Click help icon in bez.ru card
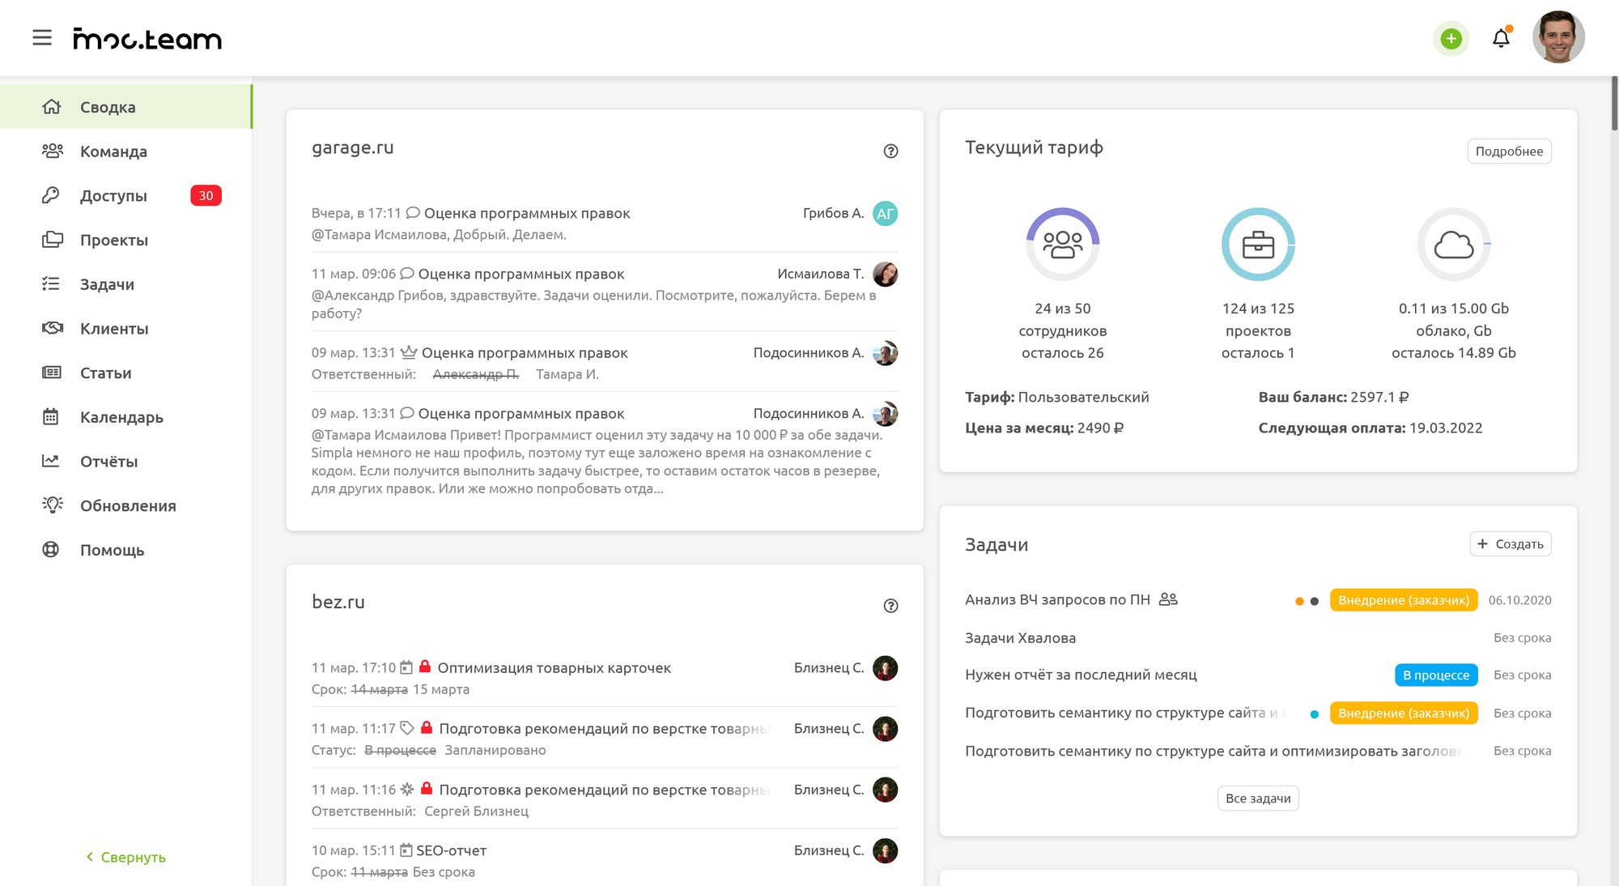This screenshot has height=886, width=1619. [x=890, y=606]
